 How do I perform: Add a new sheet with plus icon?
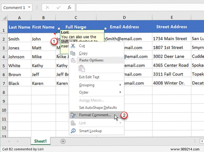pos(63,141)
